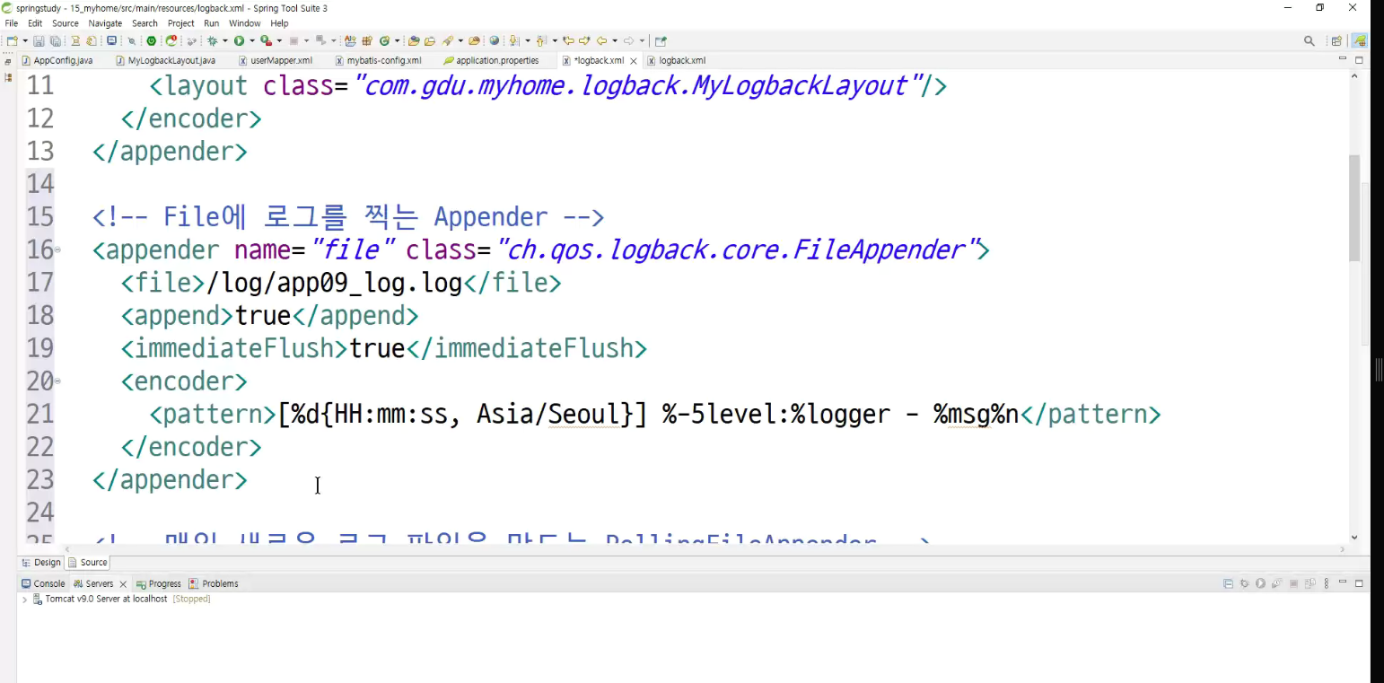This screenshot has width=1384, height=683.
Task: Open the Boot Dashboard green icon
Action: point(152,40)
